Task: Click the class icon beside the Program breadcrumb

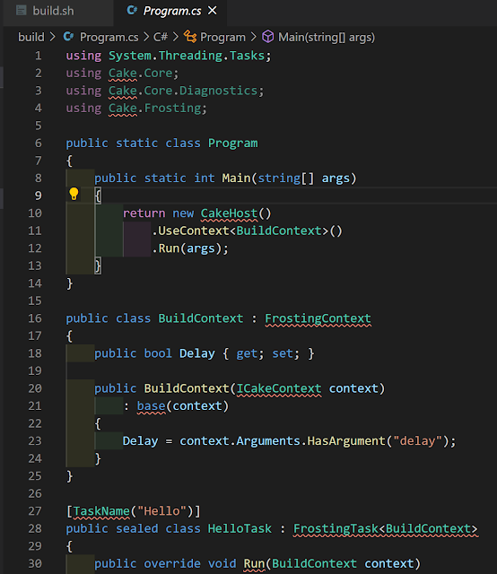Action: [190, 37]
